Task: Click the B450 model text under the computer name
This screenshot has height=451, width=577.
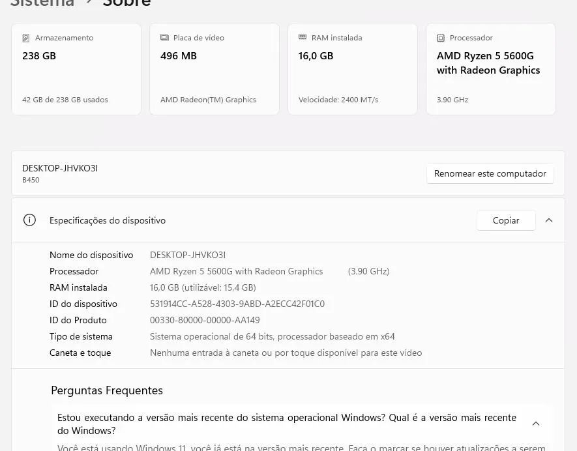Action: [x=31, y=180]
